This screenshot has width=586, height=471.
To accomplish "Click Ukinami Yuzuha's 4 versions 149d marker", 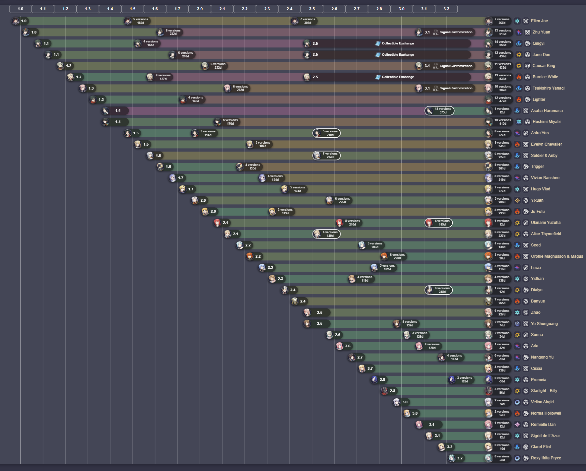I will tap(438, 223).
